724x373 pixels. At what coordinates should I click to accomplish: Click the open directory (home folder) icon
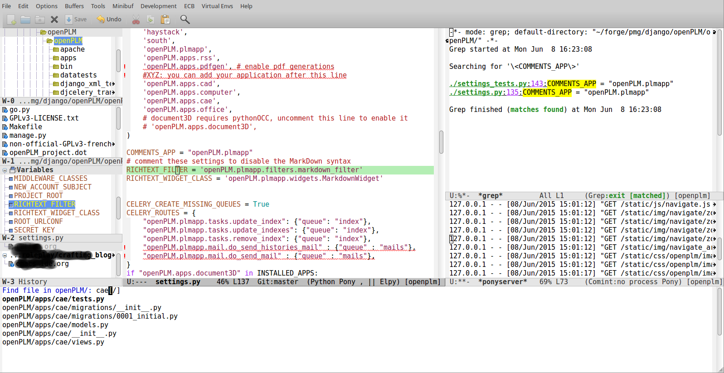pos(40,19)
